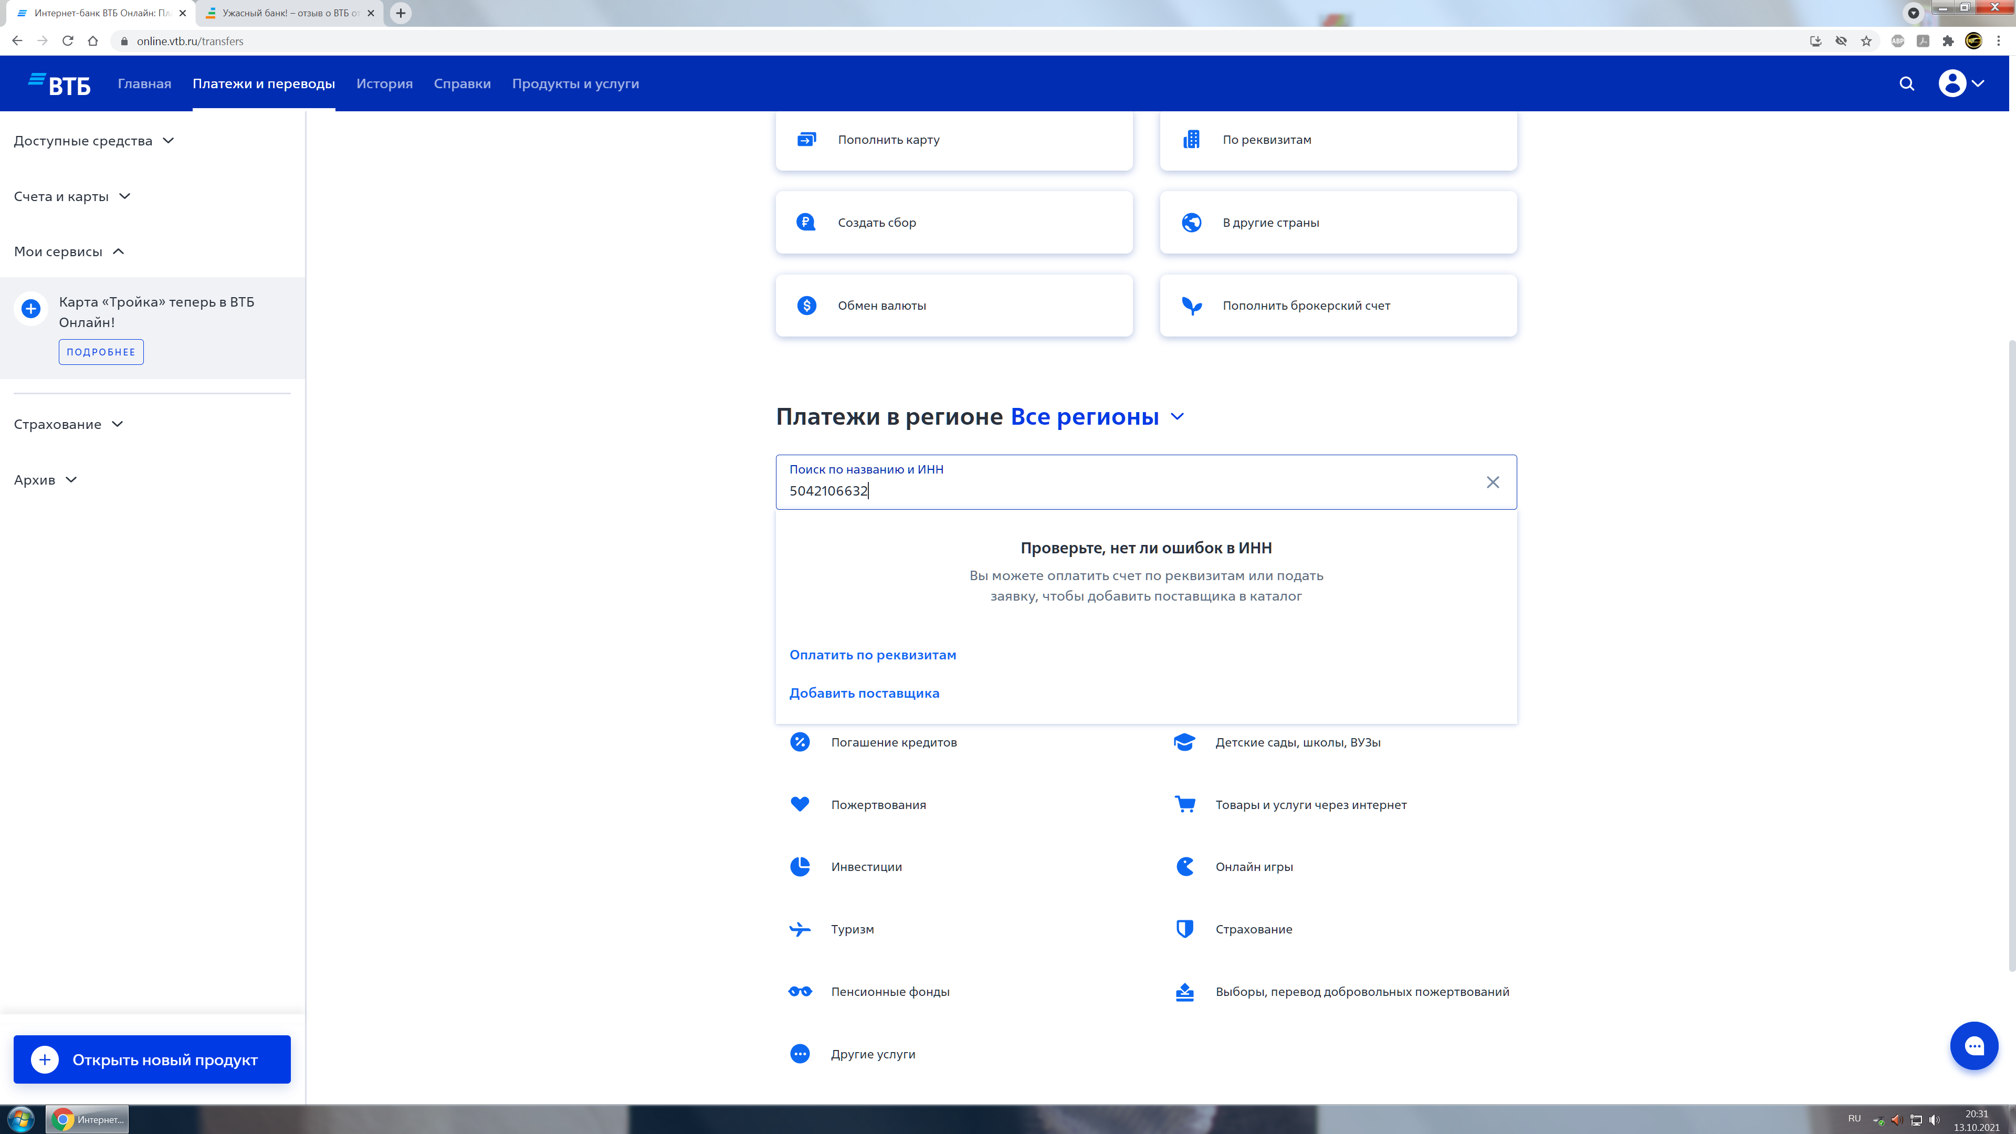Click Chrome taskbar item Интернет
Viewport: 2016px width, 1134px height.
[x=87, y=1120]
